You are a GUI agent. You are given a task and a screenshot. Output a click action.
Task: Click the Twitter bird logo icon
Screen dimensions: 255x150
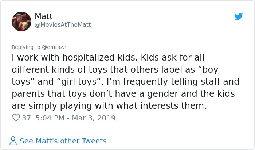click(238, 16)
